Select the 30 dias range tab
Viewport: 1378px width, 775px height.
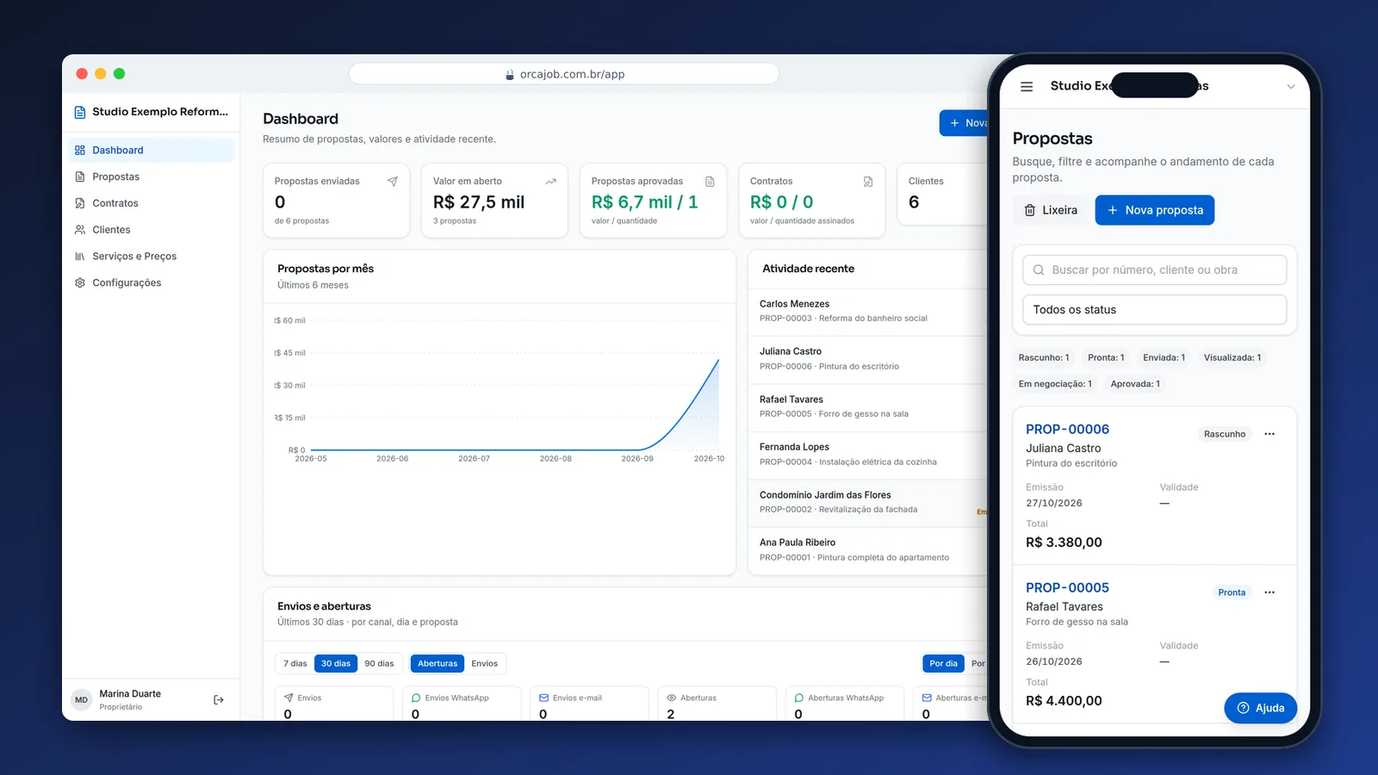(336, 663)
